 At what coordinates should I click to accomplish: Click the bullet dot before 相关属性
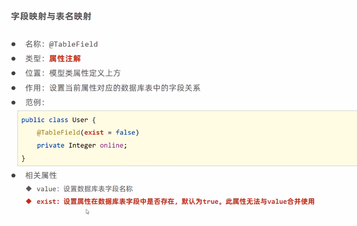coord(14,175)
